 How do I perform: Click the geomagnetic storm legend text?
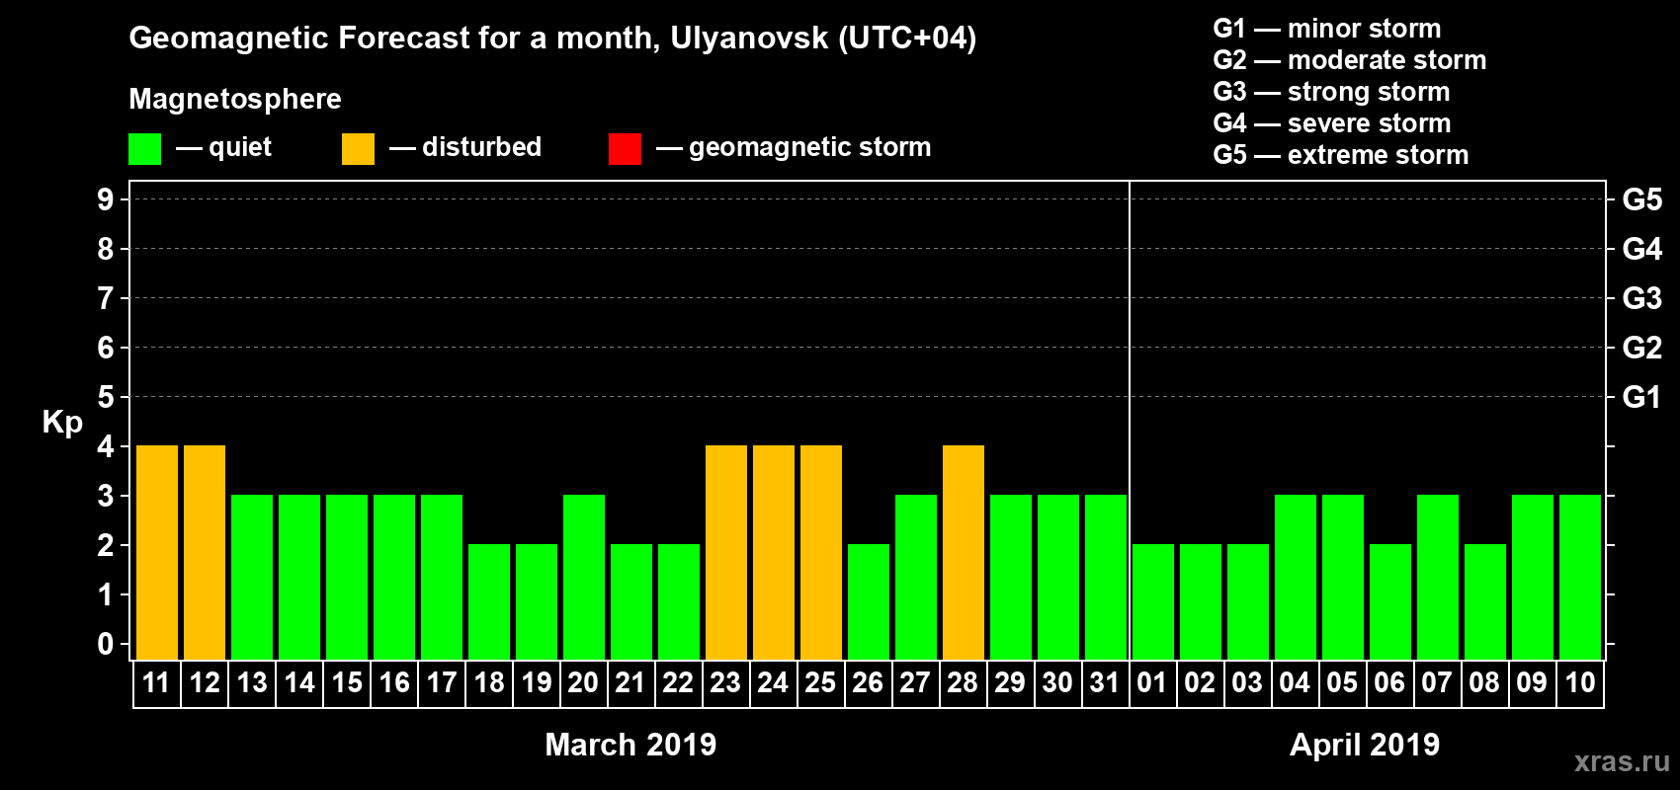tap(809, 147)
